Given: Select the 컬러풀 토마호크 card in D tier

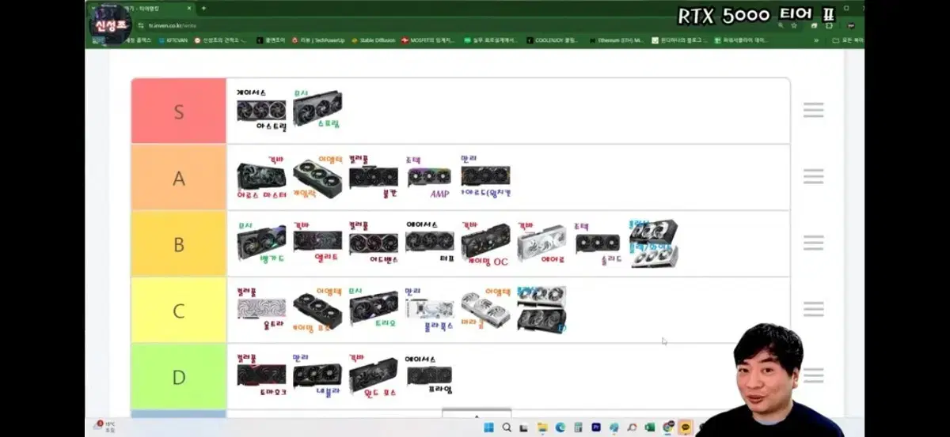Looking at the screenshot, I should [x=261, y=375].
